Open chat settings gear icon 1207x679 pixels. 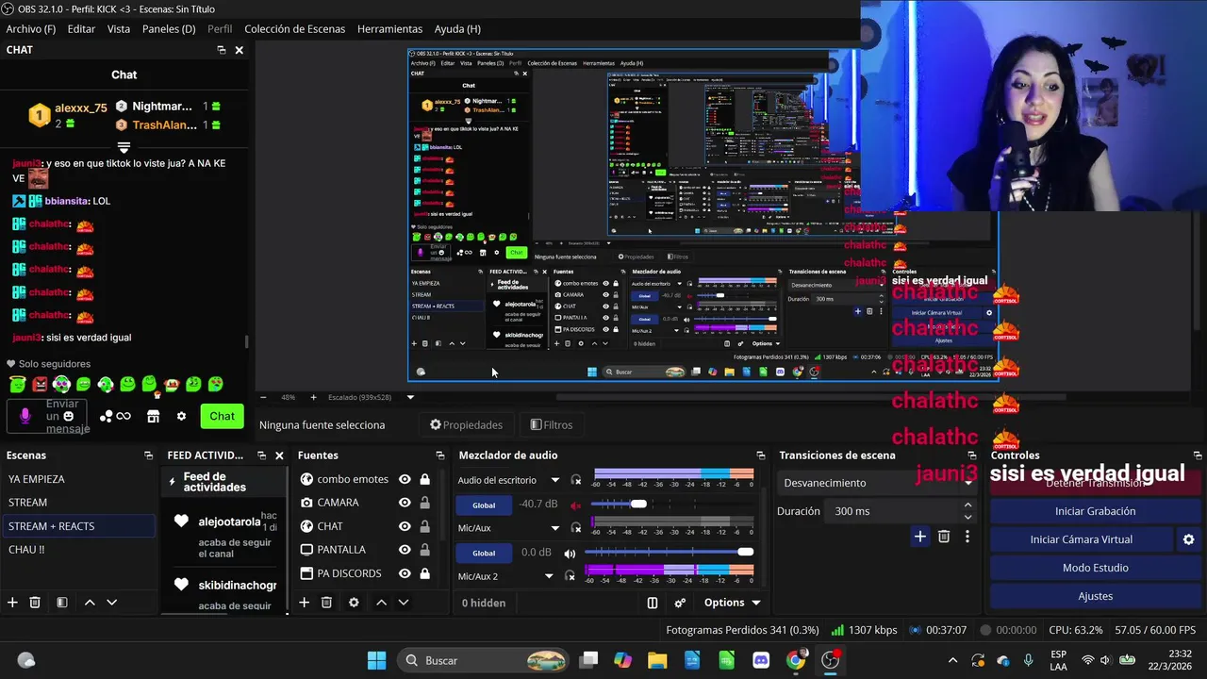181,416
